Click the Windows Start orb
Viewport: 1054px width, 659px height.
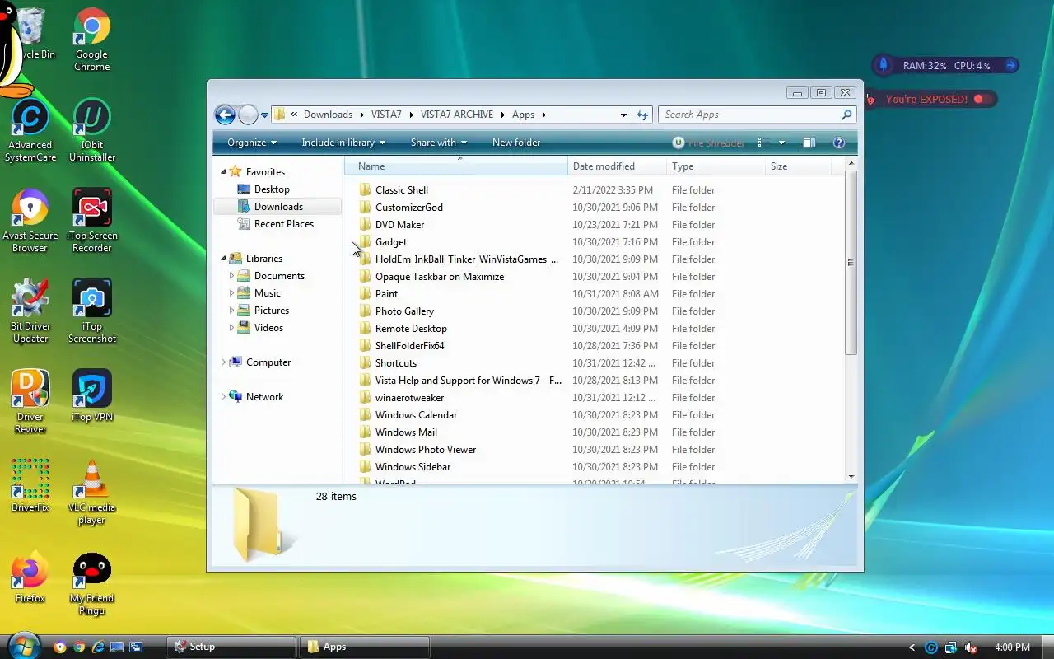click(x=23, y=644)
